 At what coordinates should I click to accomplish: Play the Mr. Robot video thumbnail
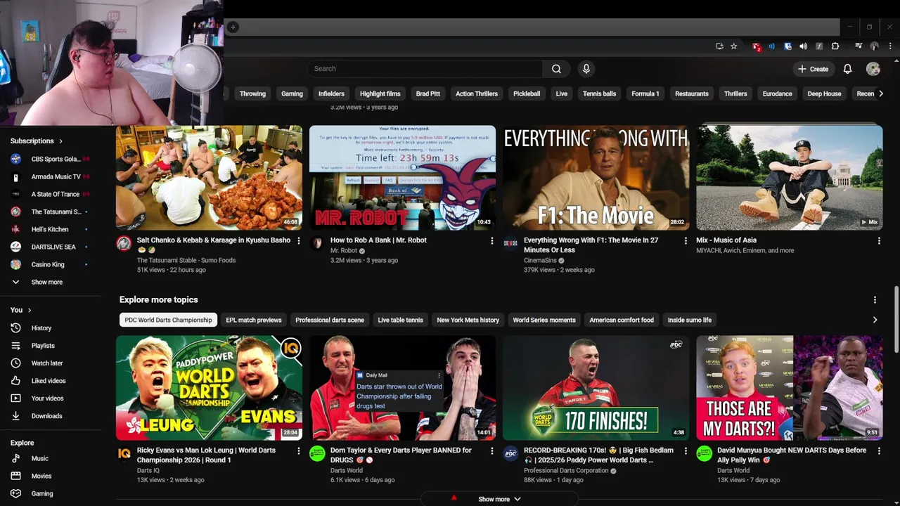click(x=403, y=178)
